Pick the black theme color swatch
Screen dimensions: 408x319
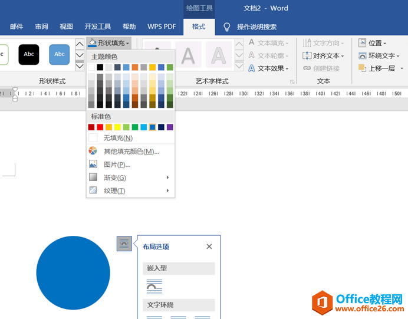click(100, 67)
